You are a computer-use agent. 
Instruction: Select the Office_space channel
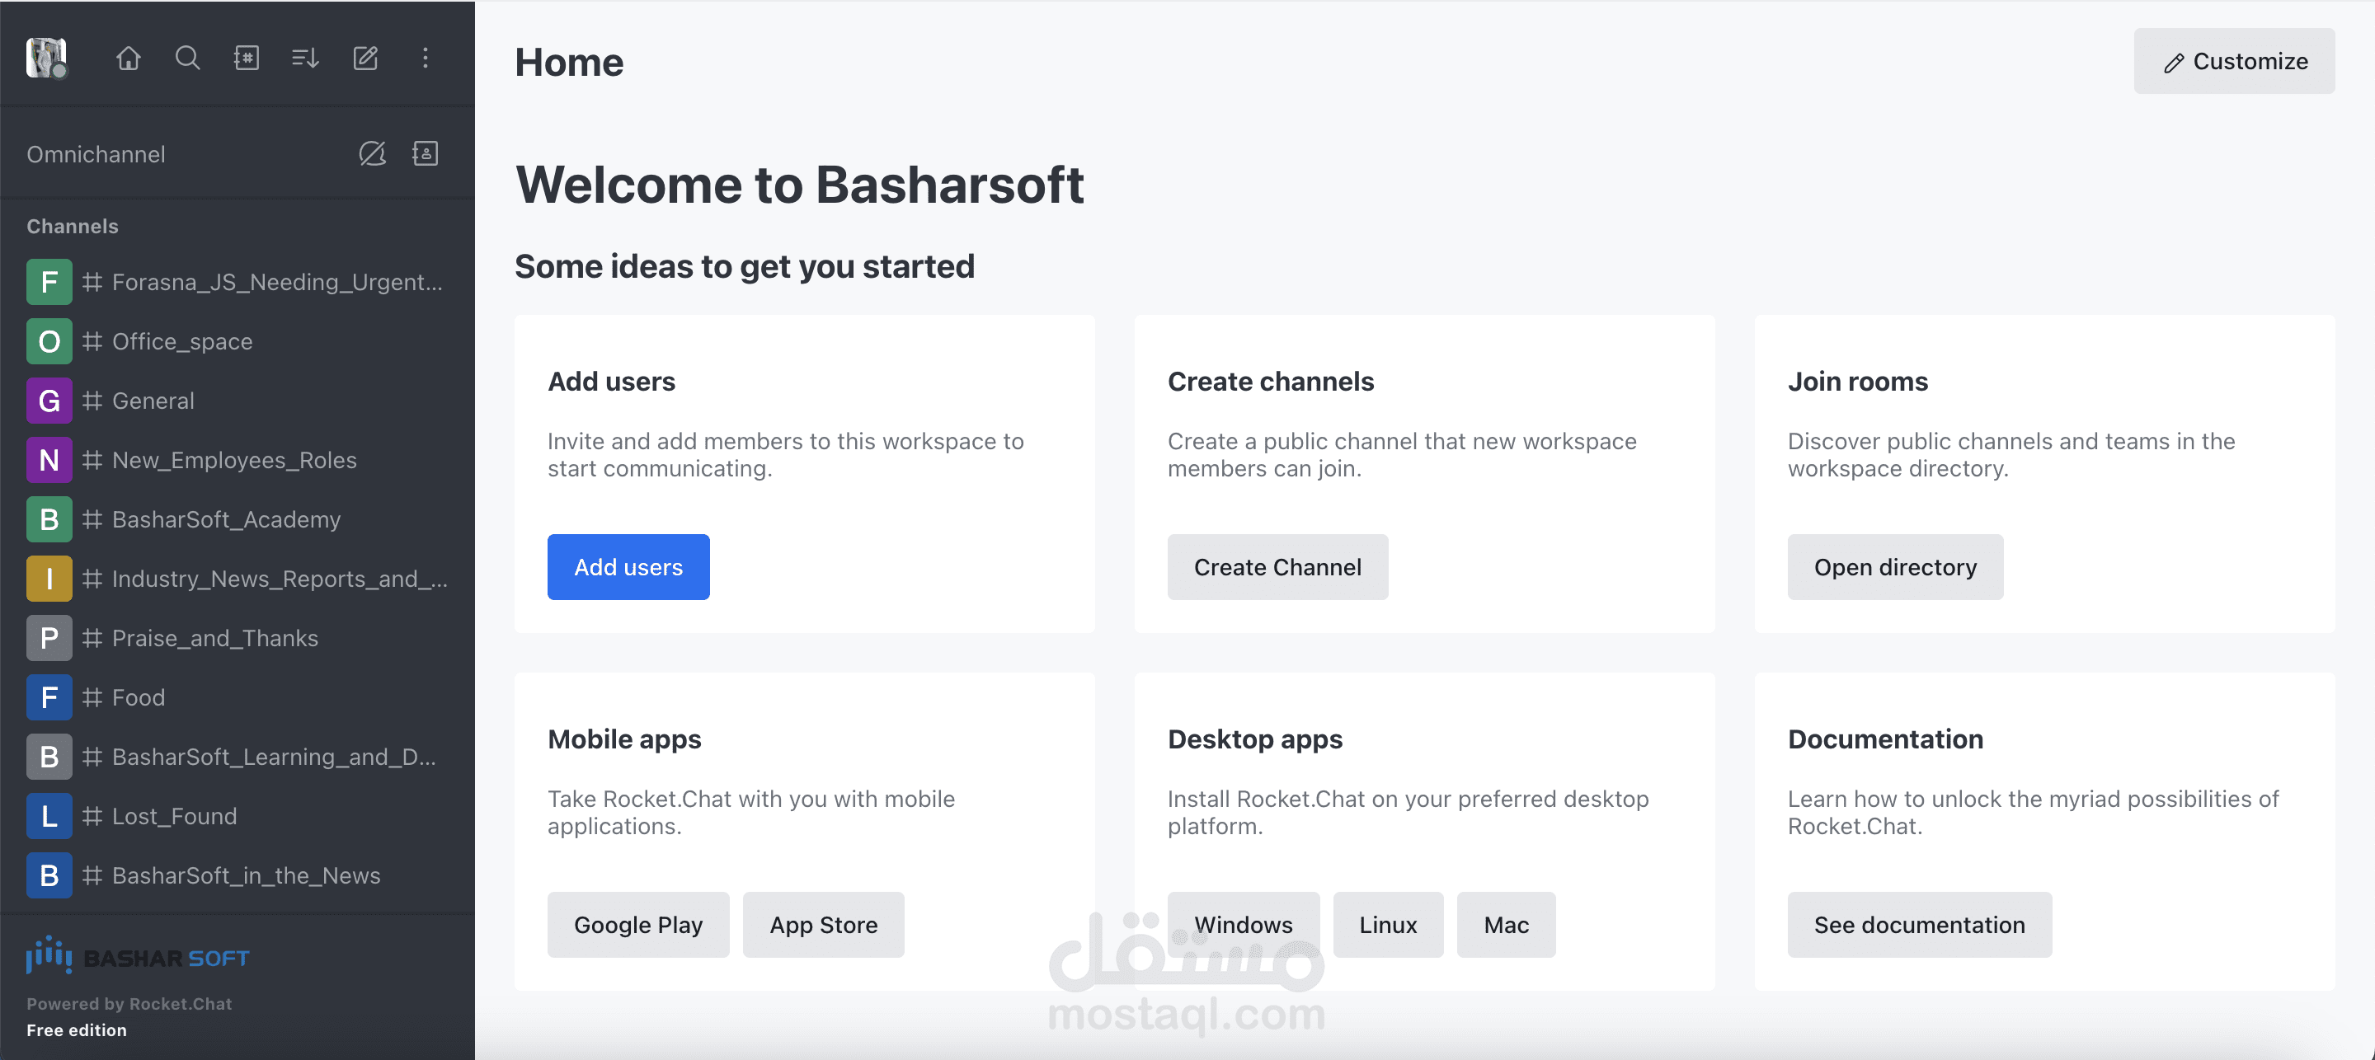(x=181, y=341)
